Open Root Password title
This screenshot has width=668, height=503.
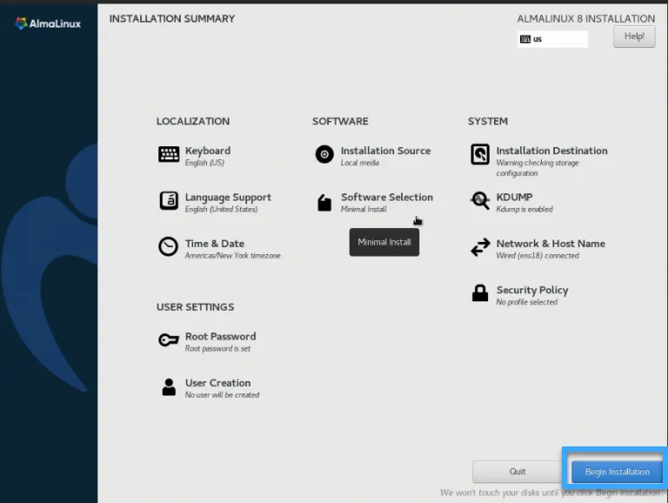coord(220,336)
